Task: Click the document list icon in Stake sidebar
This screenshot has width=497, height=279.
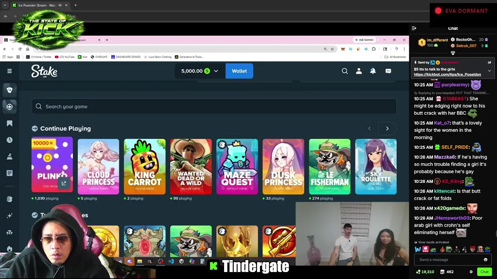Action: tap(9, 173)
